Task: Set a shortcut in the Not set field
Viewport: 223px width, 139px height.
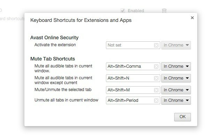Action: (133, 45)
